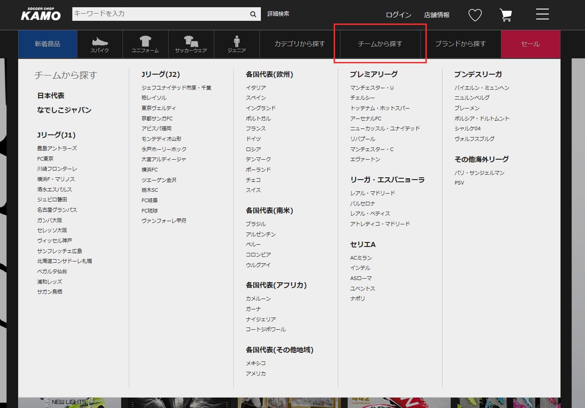Open the セール tab
585x408 pixels.
[x=530, y=44]
